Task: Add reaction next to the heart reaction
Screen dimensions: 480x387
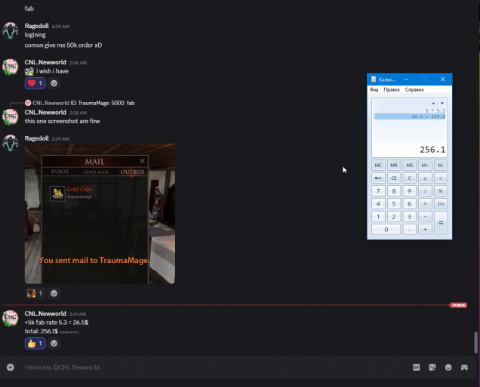Action: (54, 83)
